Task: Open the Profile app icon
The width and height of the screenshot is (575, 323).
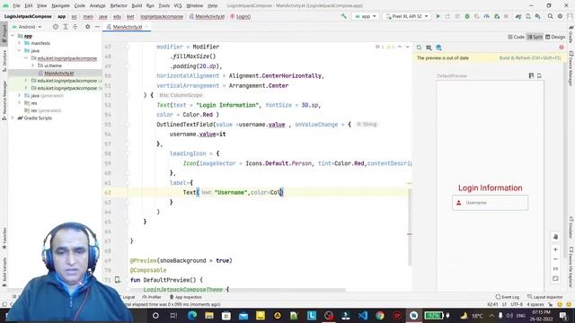Action: click(x=487, y=16)
